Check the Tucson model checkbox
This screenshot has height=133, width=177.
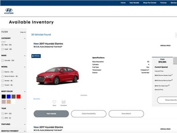pyautogui.click(x=3, y=85)
